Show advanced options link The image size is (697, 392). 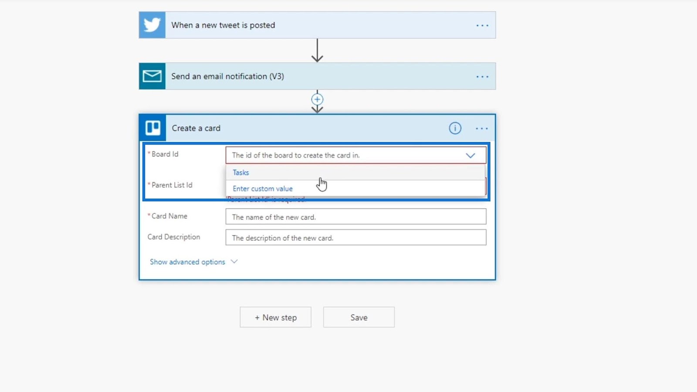click(x=187, y=262)
